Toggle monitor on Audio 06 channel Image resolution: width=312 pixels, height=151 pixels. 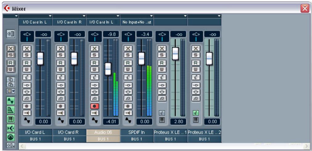95,113
